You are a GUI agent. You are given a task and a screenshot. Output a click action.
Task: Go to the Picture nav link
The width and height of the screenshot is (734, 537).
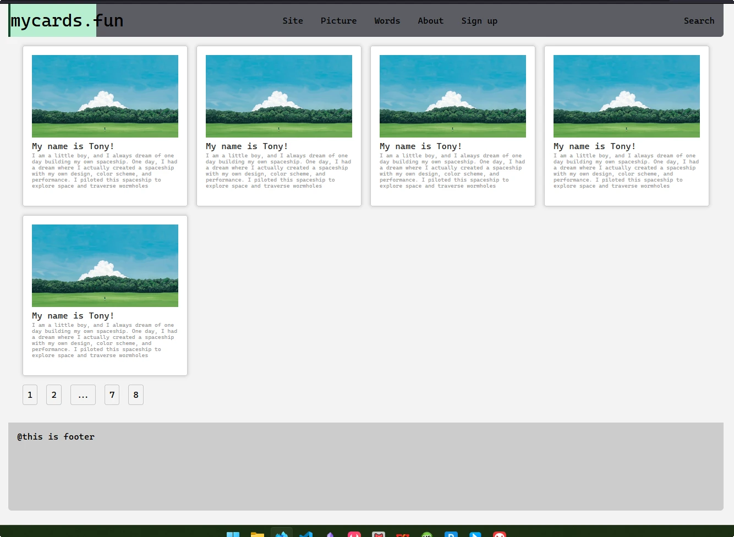click(x=338, y=21)
